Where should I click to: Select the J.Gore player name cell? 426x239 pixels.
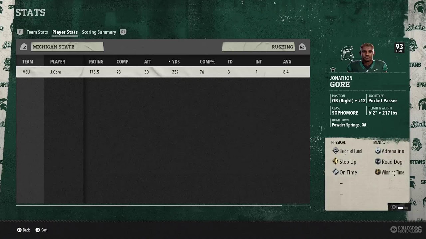56,72
